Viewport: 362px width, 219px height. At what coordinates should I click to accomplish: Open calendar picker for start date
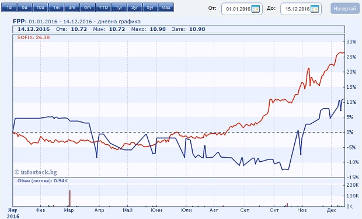[256, 9]
